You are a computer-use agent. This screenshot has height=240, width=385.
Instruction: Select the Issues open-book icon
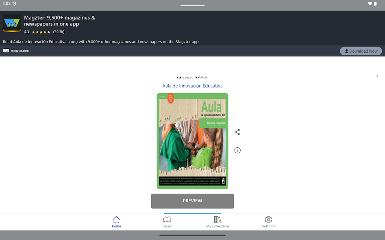167,220
